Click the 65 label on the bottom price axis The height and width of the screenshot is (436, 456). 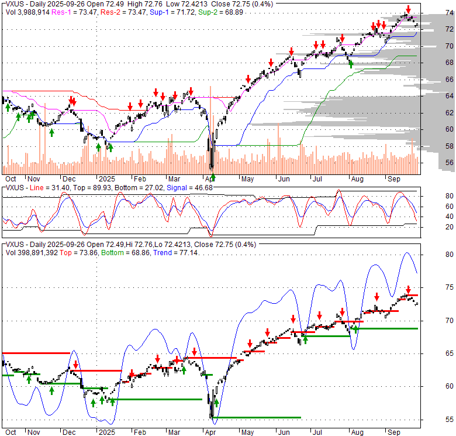click(x=450, y=353)
